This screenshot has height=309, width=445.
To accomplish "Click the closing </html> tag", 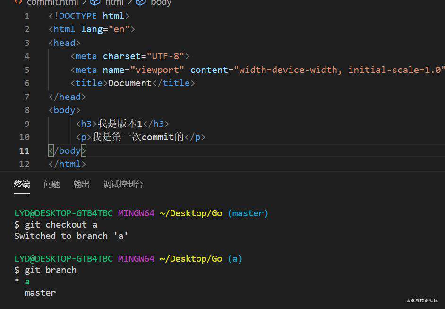I will point(67,164).
